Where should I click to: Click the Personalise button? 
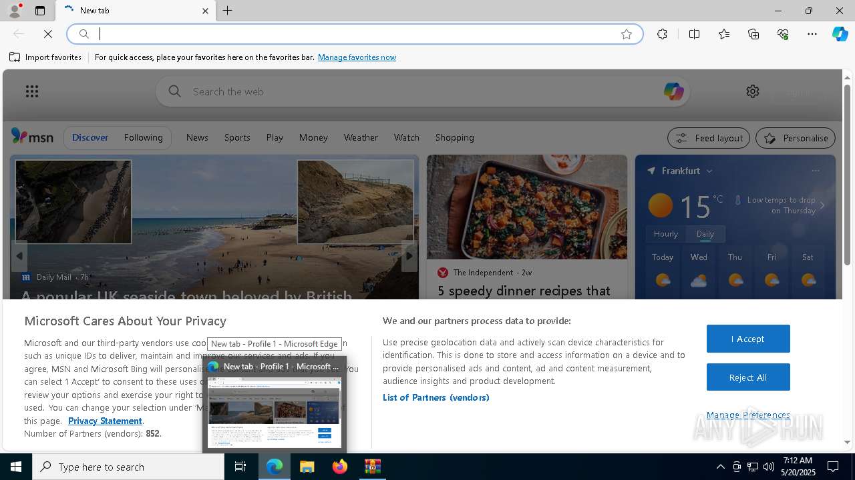(x=796, y=138)
